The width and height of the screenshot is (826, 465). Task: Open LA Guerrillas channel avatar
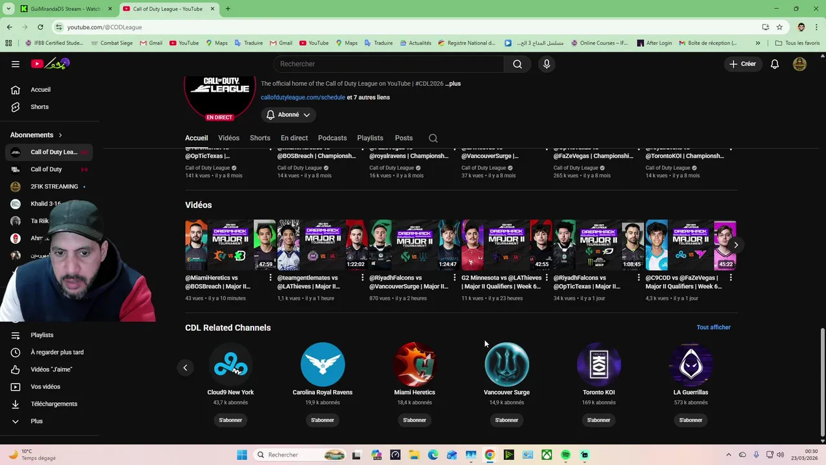(x=690, y=365)
